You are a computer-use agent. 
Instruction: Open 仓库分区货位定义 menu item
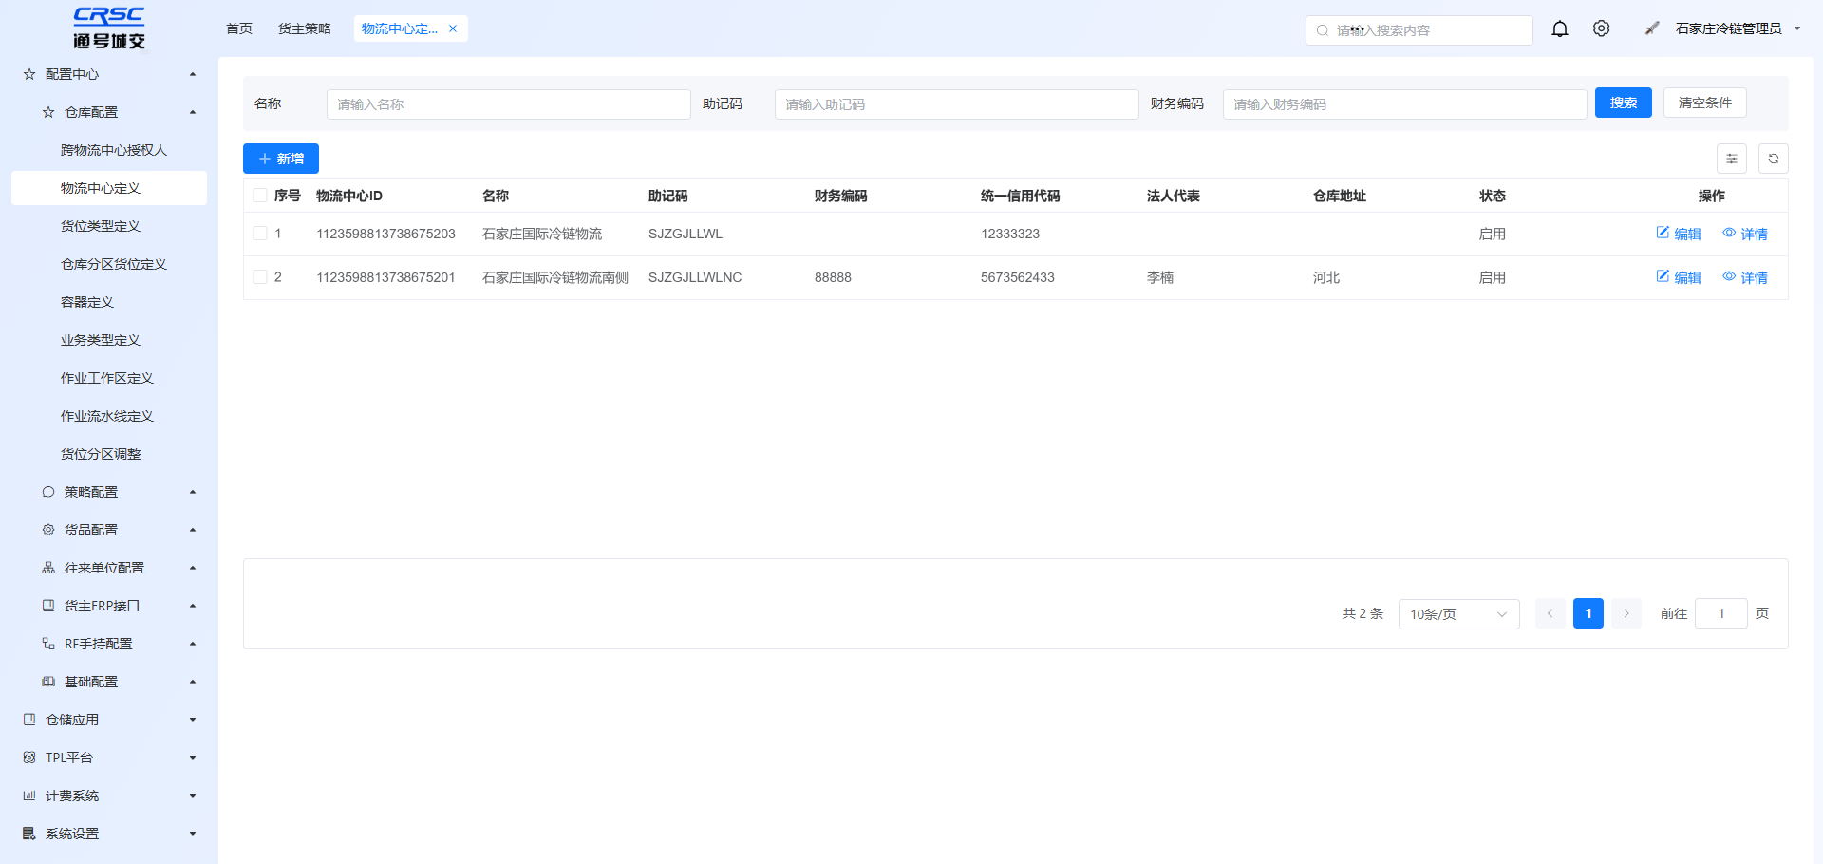[109, 264]
